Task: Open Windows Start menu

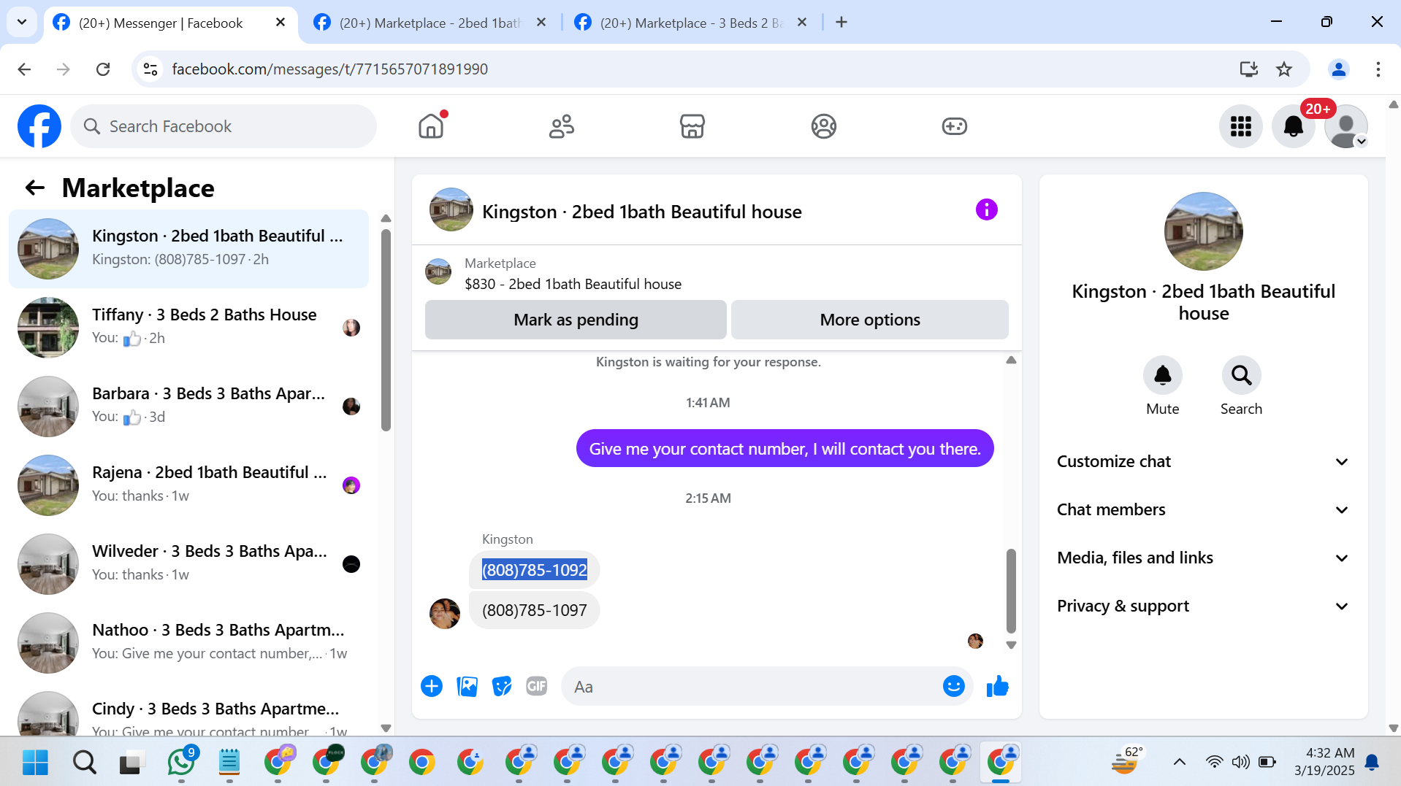Action: [35, 762]
